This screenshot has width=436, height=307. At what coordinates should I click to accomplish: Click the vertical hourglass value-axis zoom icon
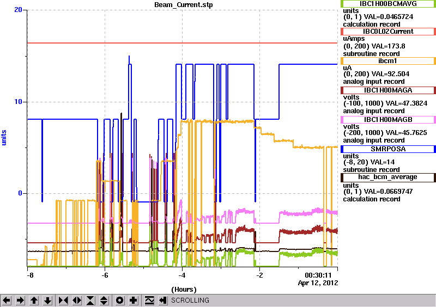click(x=90, y=300)
